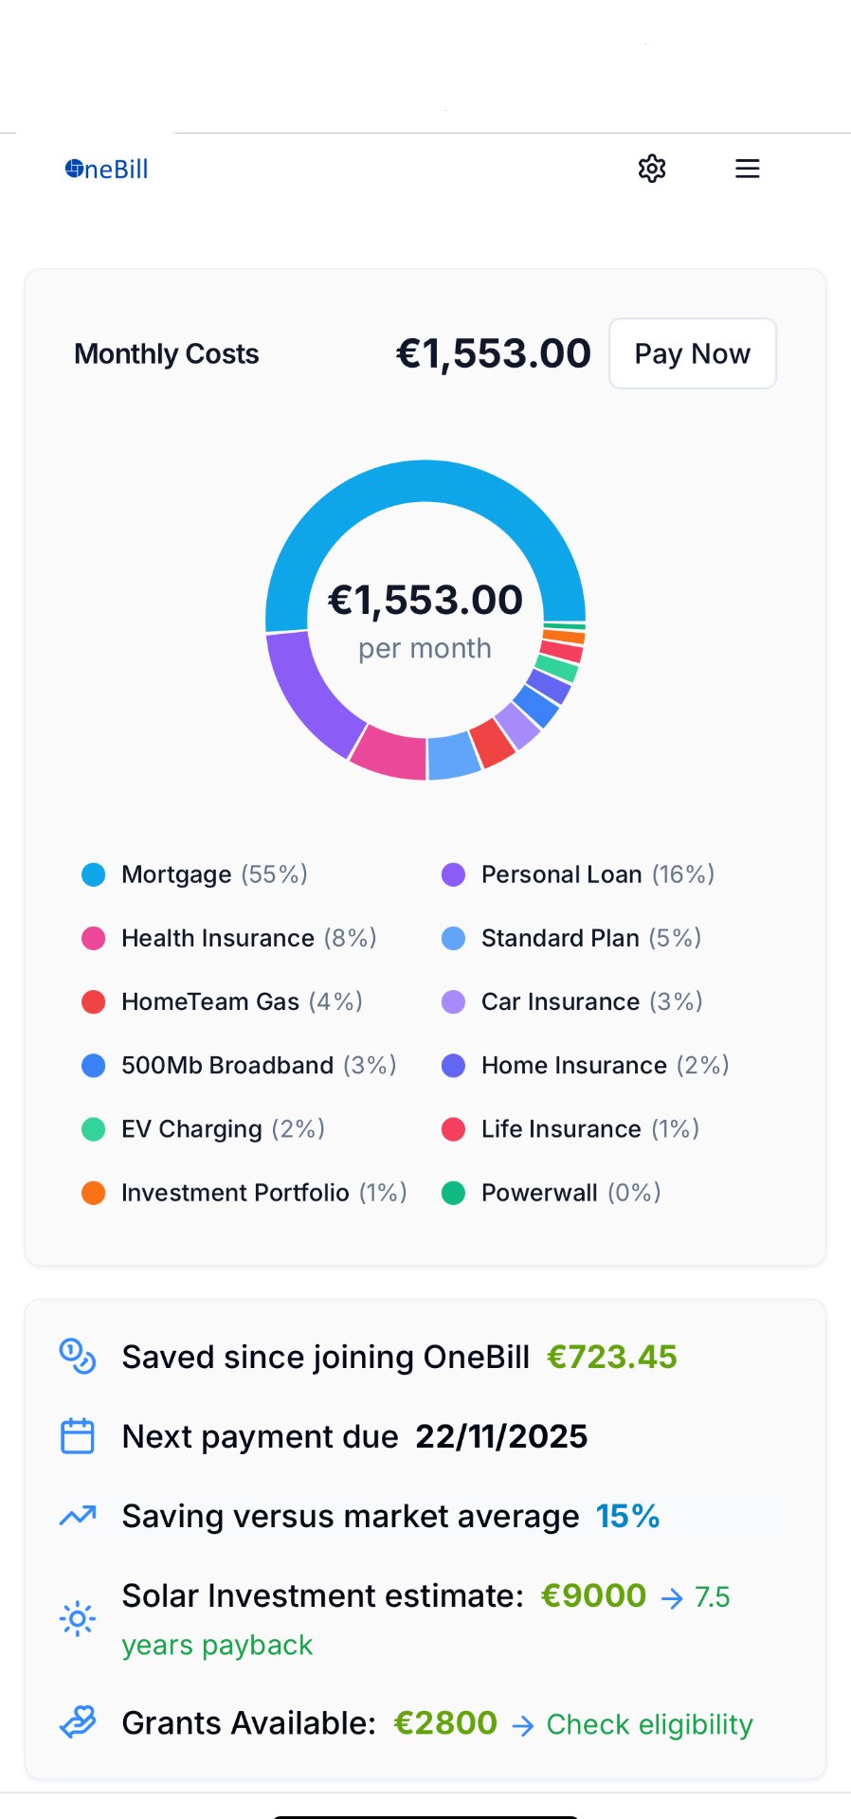The image size is (851, 1819).
Task: Click the Powerwall legend entry
Action: [x=552, y=1192]
